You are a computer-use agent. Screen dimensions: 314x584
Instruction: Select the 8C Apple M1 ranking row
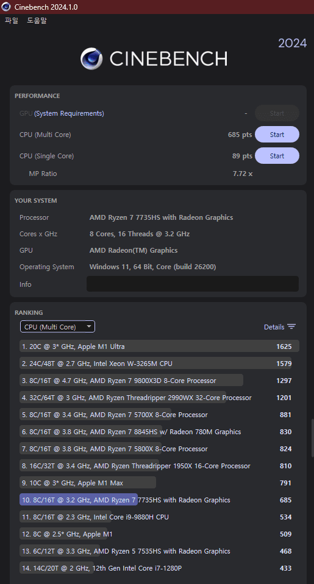point(159,534)
